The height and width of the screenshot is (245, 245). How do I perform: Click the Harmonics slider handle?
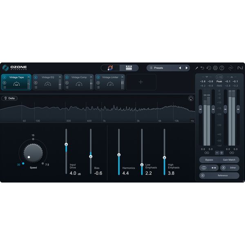(x=119, y=155)
